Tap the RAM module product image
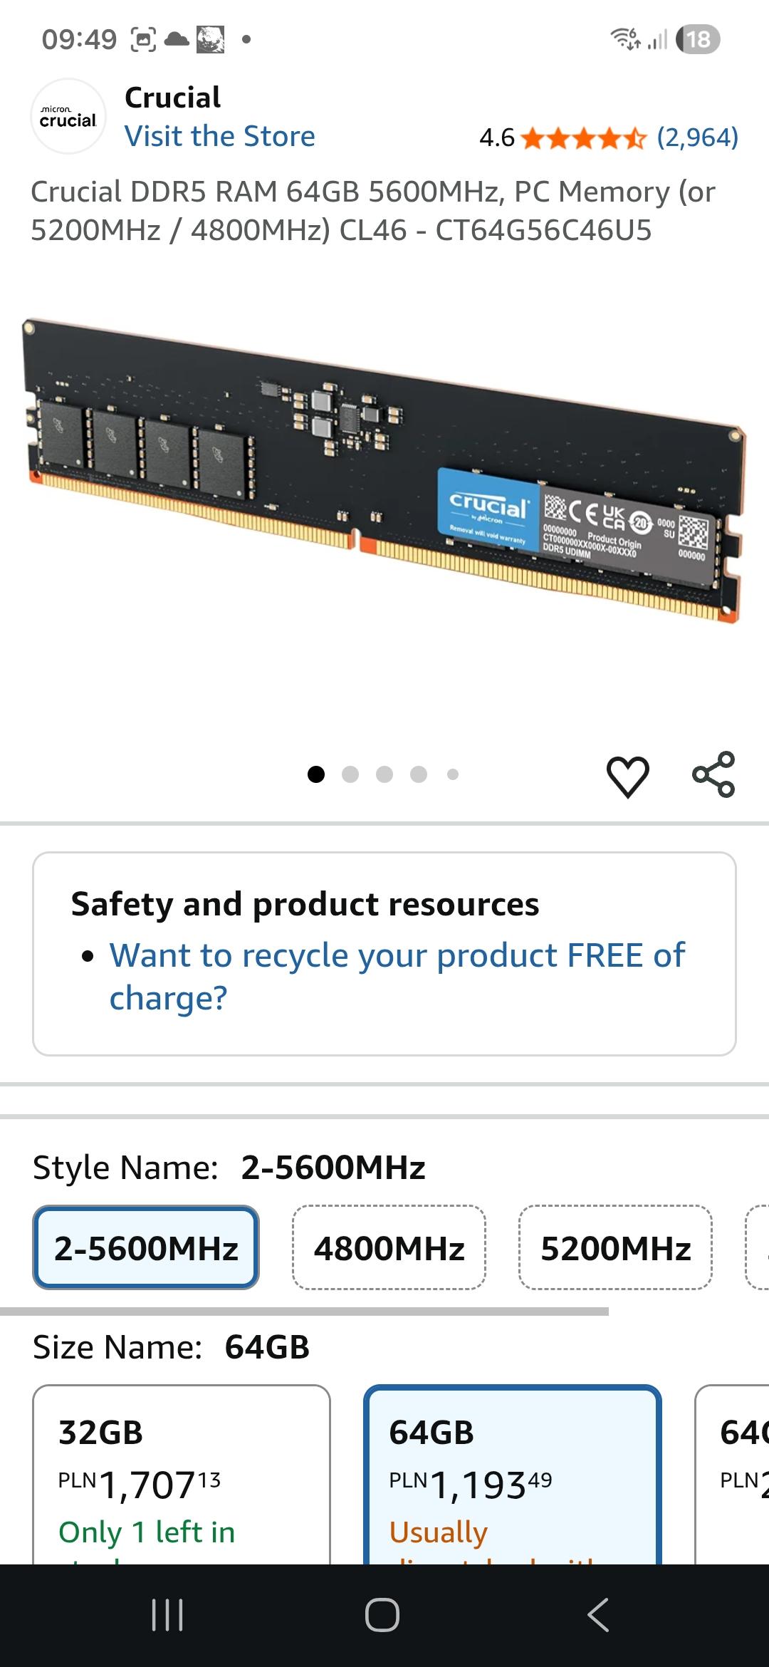769x1667 pixels. tap(384, 471)
